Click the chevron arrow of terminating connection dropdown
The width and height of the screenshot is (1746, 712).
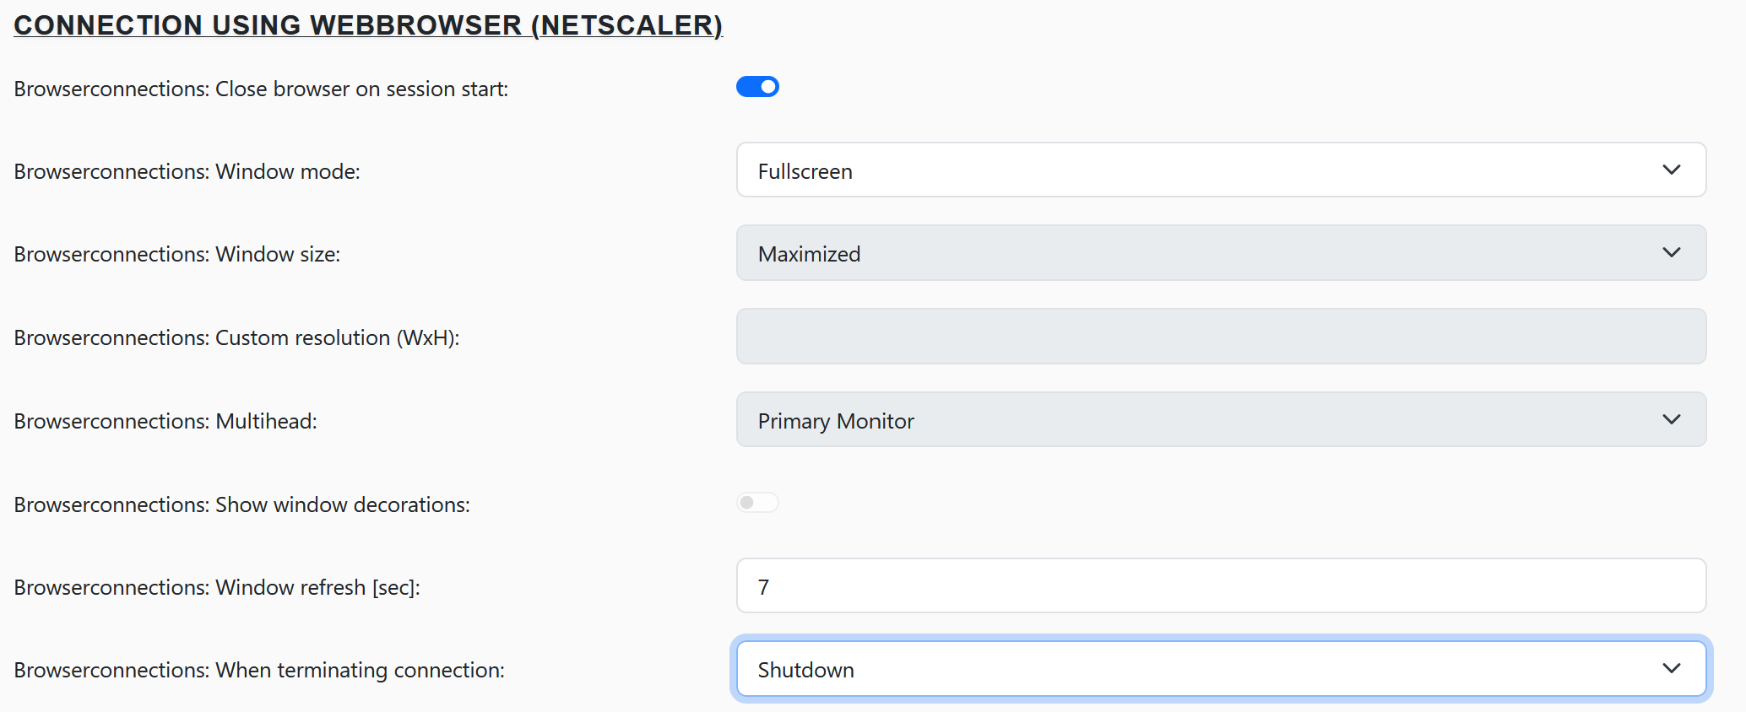click(1671, 669)
